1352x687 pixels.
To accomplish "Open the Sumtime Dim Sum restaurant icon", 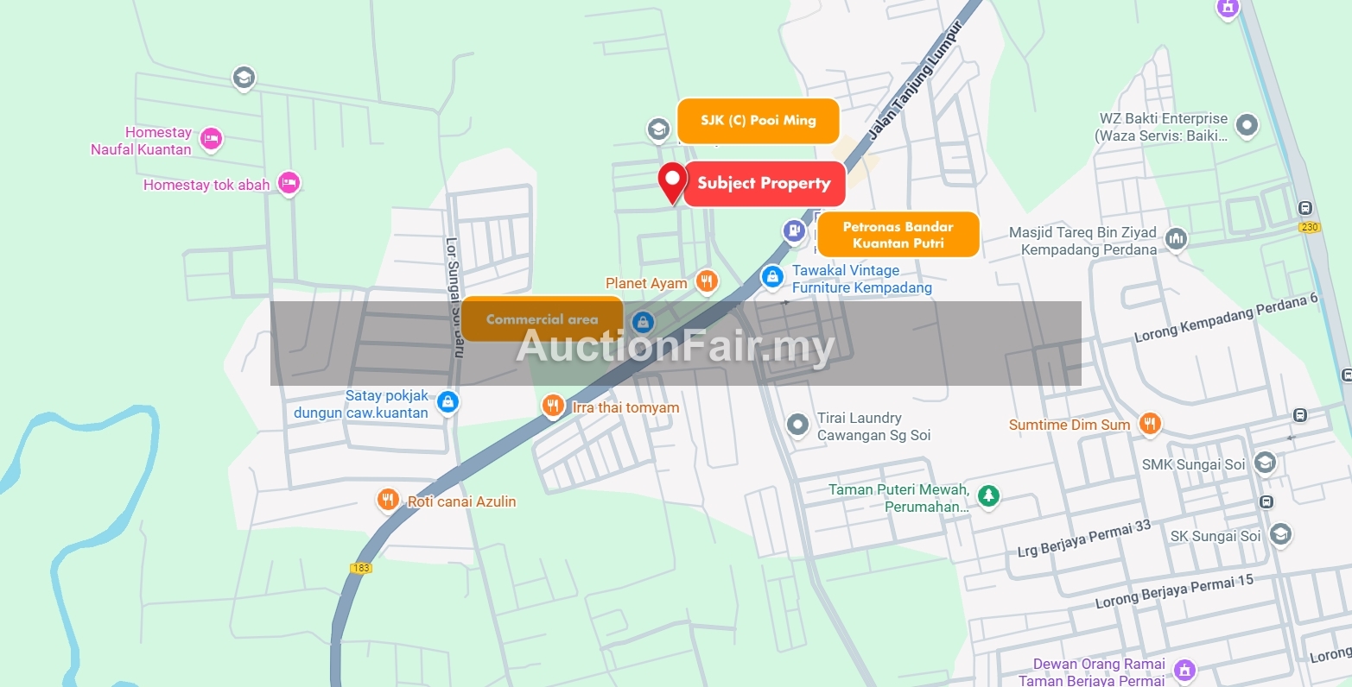I will (1149, 424).
